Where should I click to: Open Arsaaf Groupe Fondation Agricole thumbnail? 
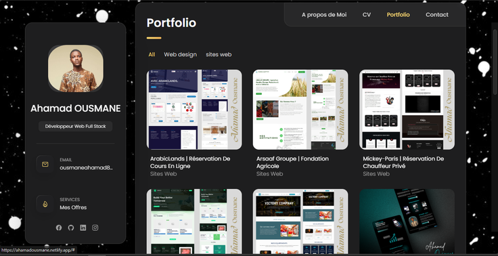(300, 110)
